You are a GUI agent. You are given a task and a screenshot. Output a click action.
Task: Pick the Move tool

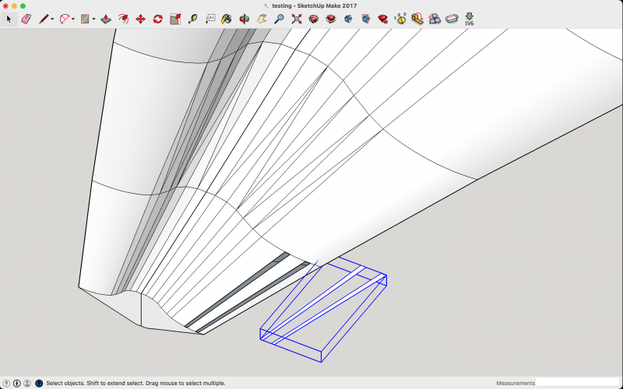pos(140,19)
